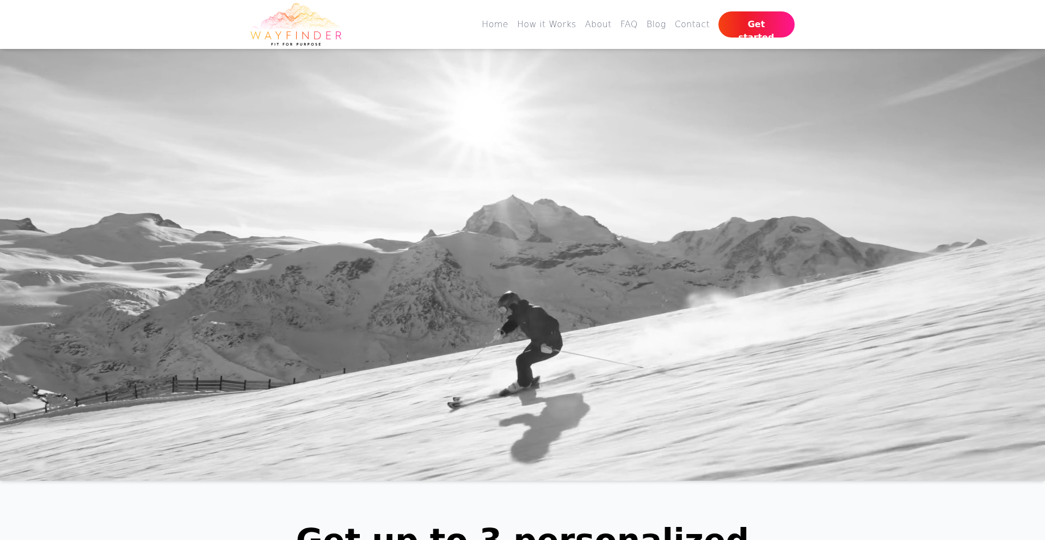
Task: Click the 'Get up to 3 personalized' heading
Action: pos(522,532)
